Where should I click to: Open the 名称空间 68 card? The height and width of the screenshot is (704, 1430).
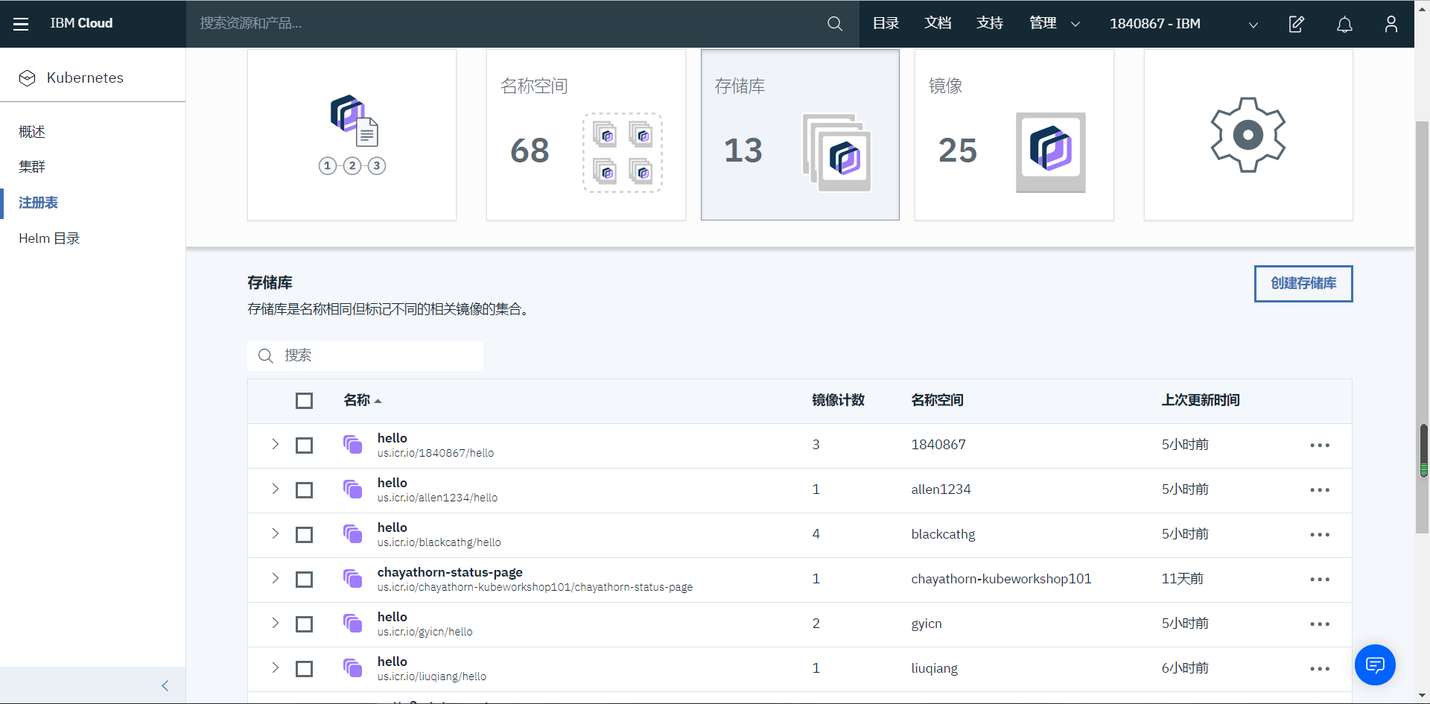click(585, 135)
